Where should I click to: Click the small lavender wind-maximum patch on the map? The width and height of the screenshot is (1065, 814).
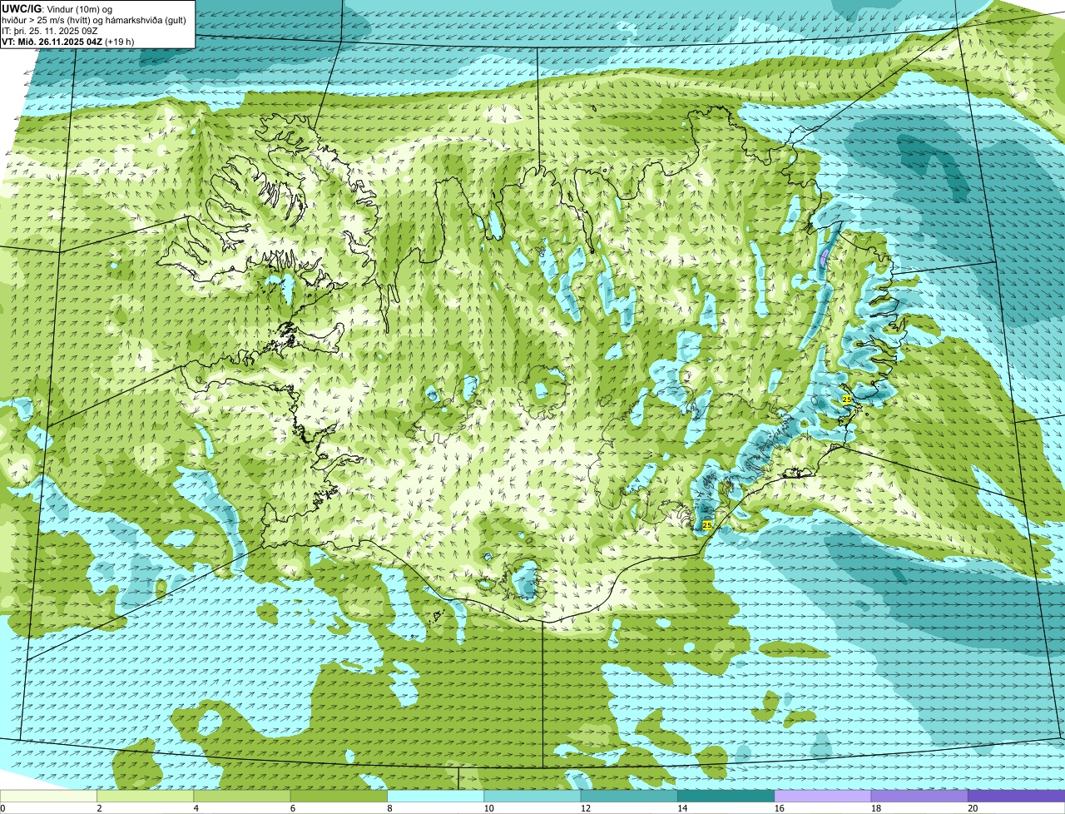tap(825, 256)
